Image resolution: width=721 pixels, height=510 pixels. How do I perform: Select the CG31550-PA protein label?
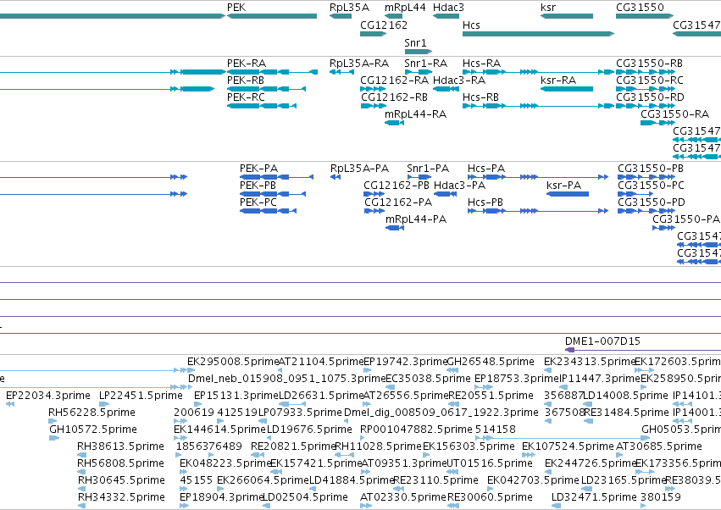pos(686,219)
